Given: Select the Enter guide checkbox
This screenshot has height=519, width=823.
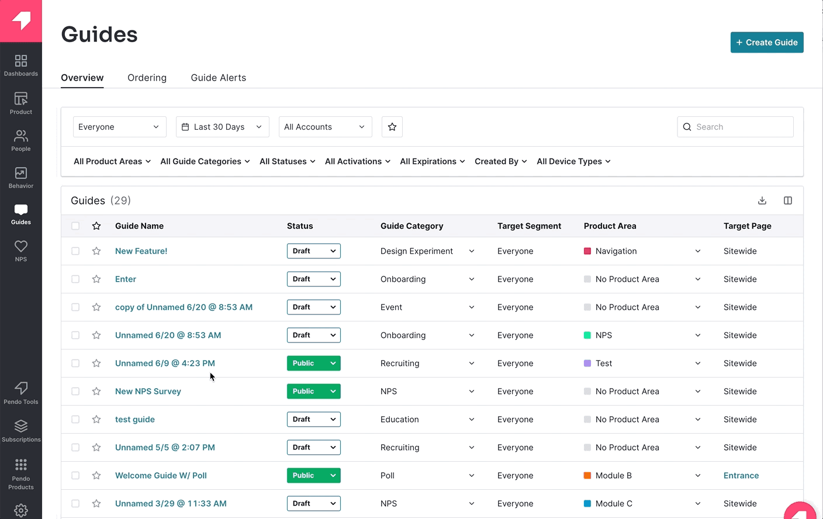Looking at the screenshot, I should 75,279.
